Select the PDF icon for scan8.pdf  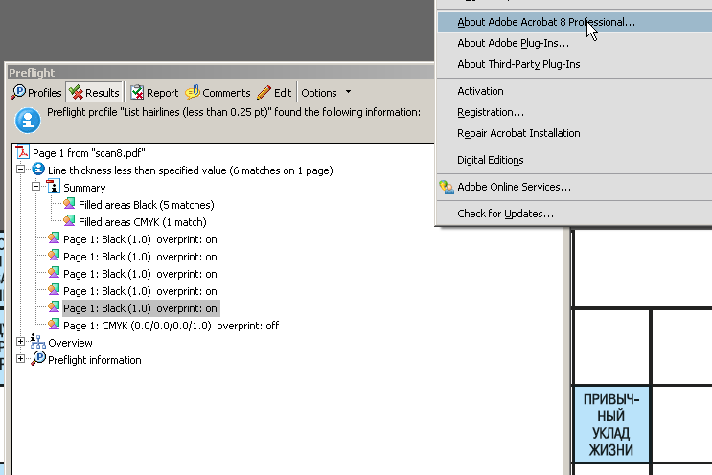pos(22,152)
